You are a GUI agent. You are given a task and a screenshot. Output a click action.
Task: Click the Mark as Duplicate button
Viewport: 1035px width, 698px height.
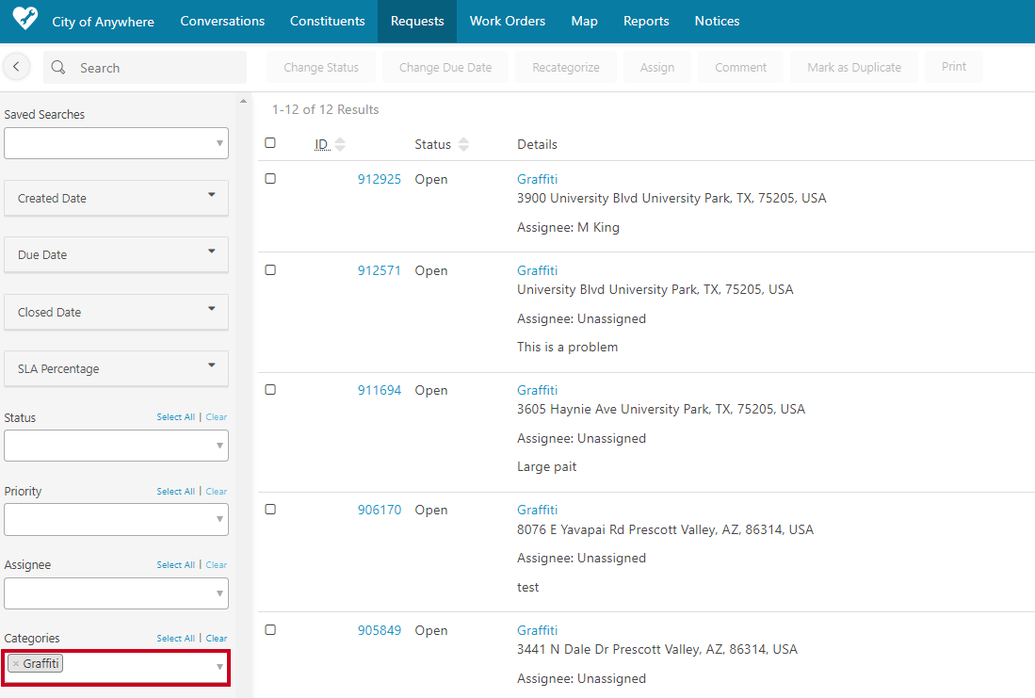pos(854,68)
